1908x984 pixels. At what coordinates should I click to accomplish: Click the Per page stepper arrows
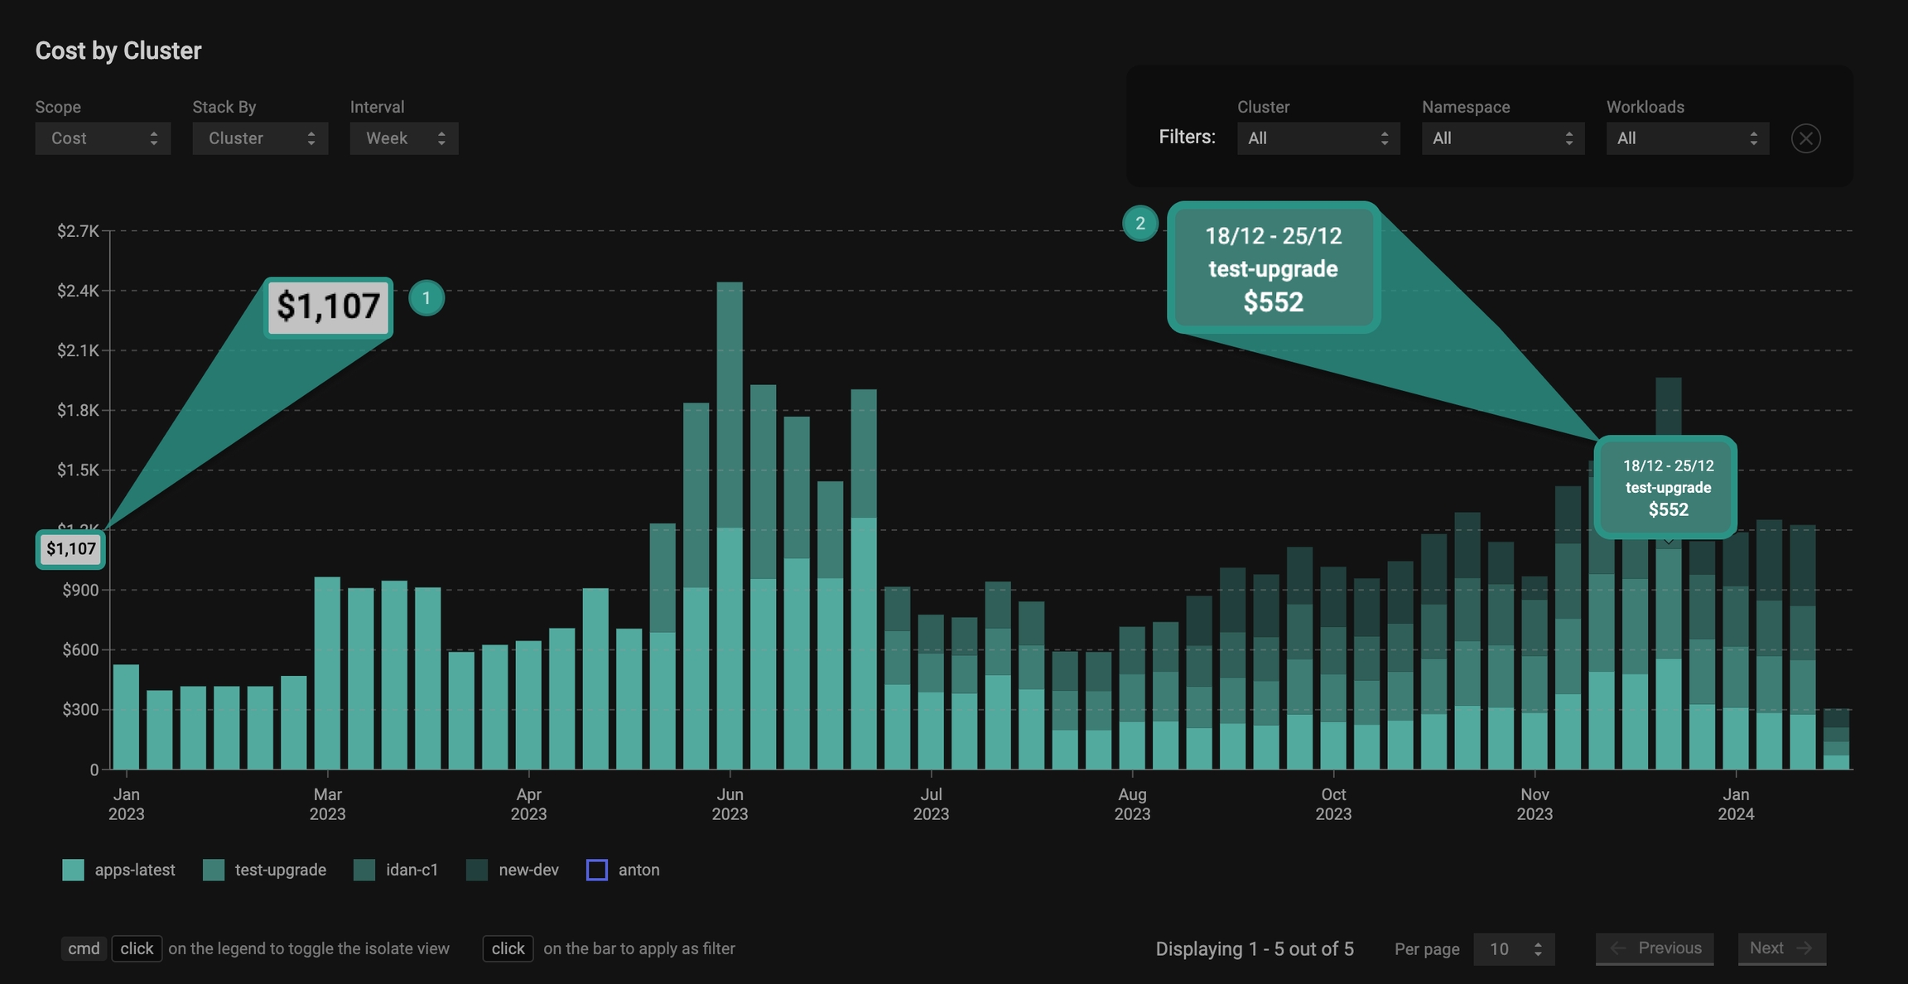click(x=1538, y=949)
